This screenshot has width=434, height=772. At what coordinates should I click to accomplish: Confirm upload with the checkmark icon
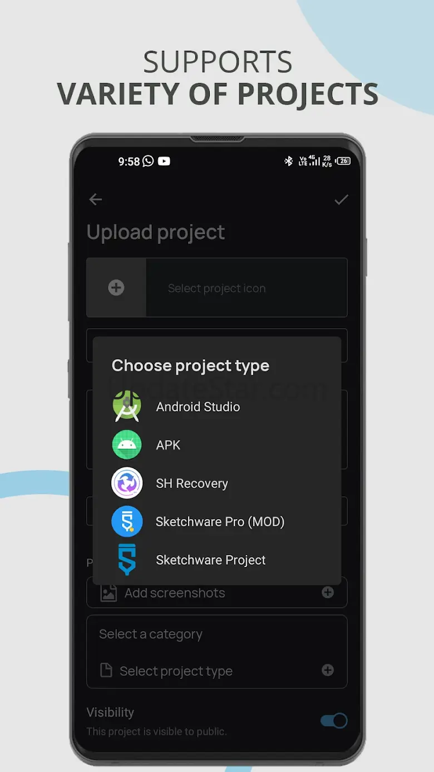click(x=341, y=199)
